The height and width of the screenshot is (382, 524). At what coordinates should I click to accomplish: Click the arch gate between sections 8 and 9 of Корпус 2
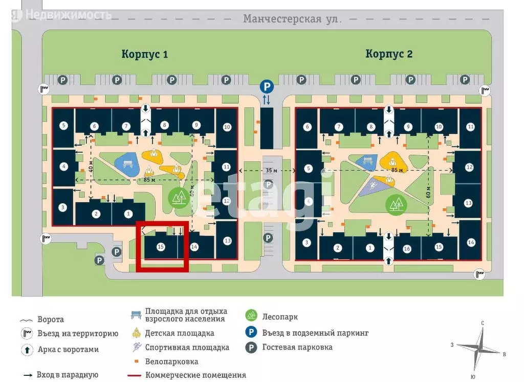[x=389, y=122]
